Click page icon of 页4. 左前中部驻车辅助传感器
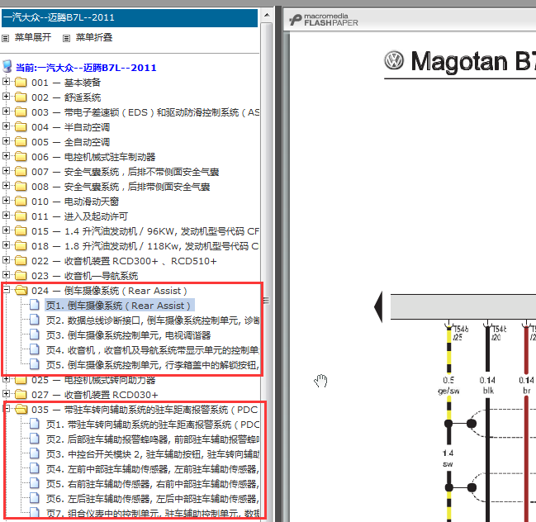The width and height of the screenshot is (536, 522). click(34, 468)
